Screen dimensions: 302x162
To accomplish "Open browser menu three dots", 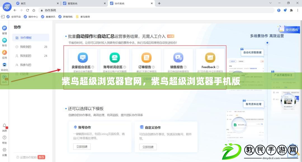I will (x=298, y=10).
